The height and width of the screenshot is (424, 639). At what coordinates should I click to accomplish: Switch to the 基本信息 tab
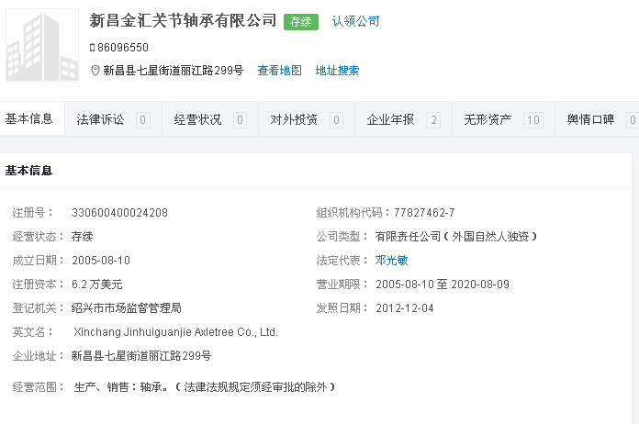(29, 119)
